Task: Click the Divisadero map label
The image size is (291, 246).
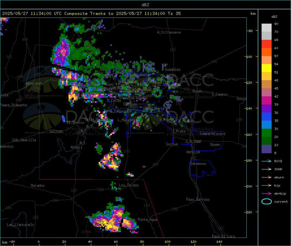Action: (x=70, y=26)
